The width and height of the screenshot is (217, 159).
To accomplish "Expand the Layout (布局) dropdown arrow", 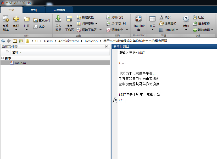I will pos(152,30).
